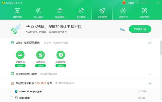Click the vertical scrollbar thumb

pos(161,48)
